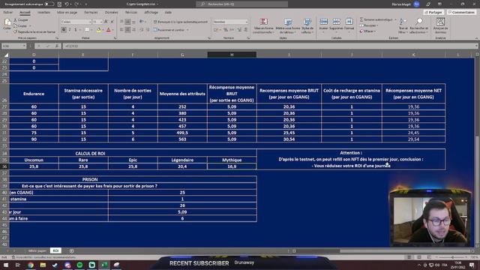Select the ROI sheet tab

[x=55, y=250]
